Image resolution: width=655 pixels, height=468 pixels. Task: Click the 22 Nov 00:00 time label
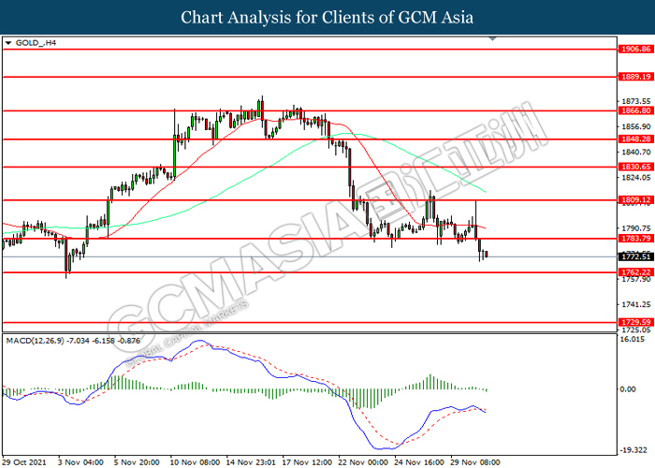(363, 462)
